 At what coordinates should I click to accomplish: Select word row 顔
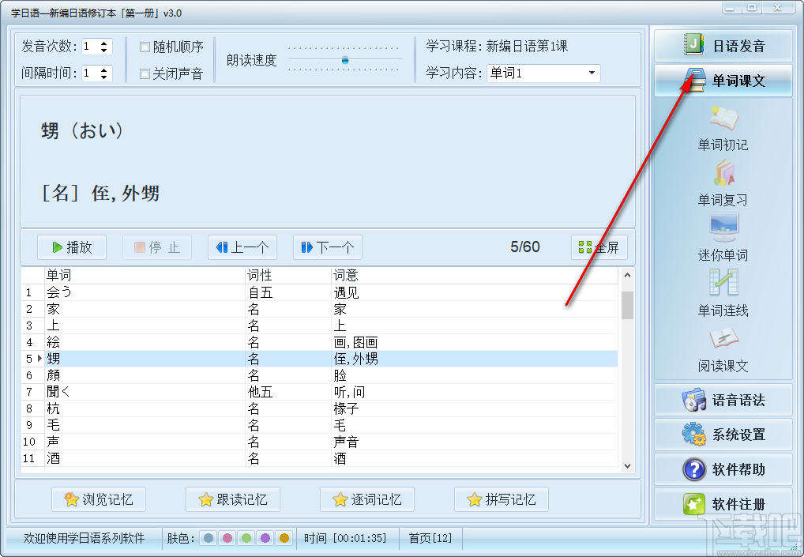point(319,375)
